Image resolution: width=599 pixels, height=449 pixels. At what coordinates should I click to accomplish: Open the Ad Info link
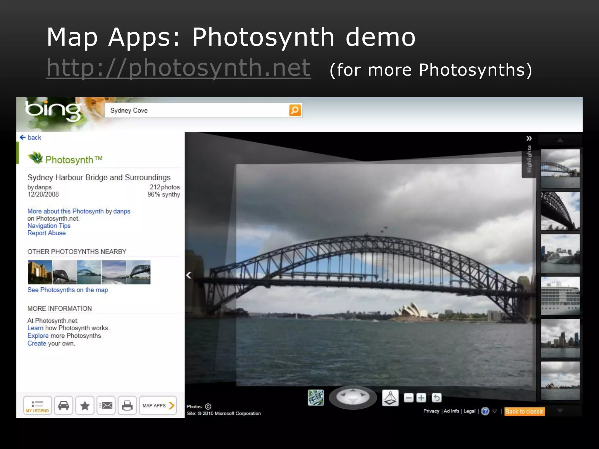pyautogui.click(x=451, y=411)
